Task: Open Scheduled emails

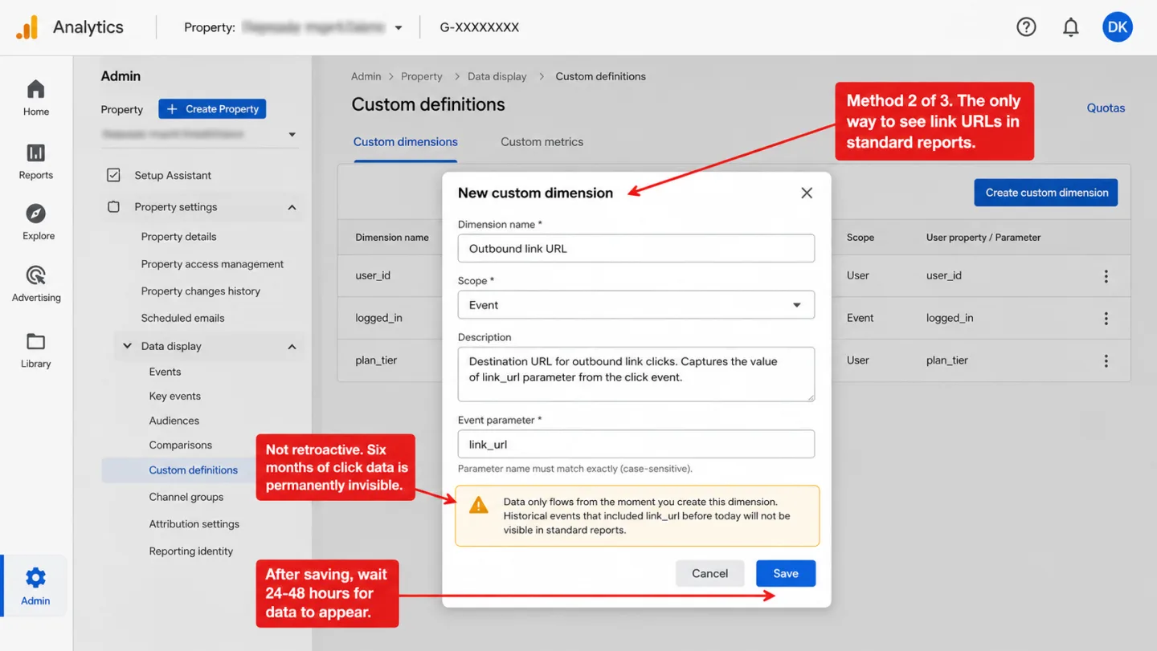Action: (x=182, y=318)
